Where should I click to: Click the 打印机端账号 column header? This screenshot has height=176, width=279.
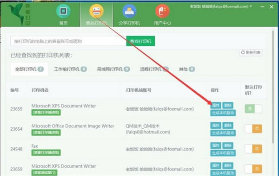139,90
